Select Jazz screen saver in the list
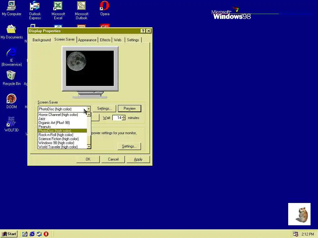This screenshot has width=318, height=238. point(62,119)
